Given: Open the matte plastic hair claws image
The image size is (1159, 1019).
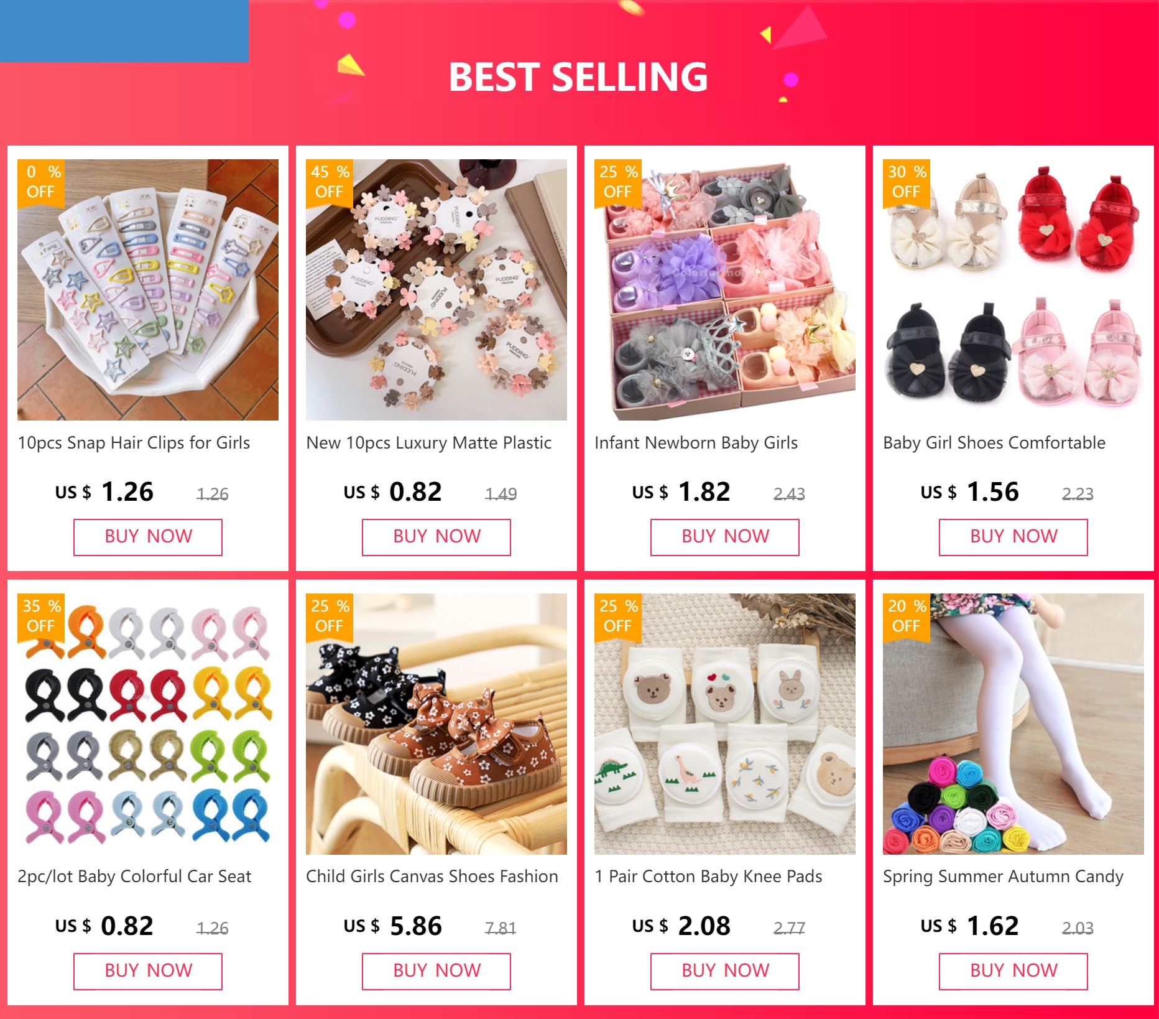Looking at the screenshot, I should tap(436, 290).
